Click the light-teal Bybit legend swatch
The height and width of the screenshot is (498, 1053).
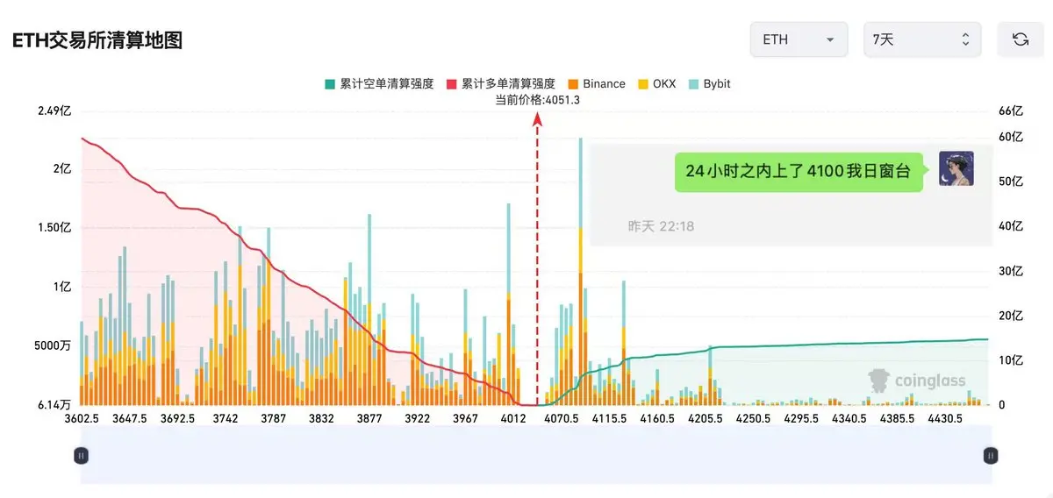693,84
